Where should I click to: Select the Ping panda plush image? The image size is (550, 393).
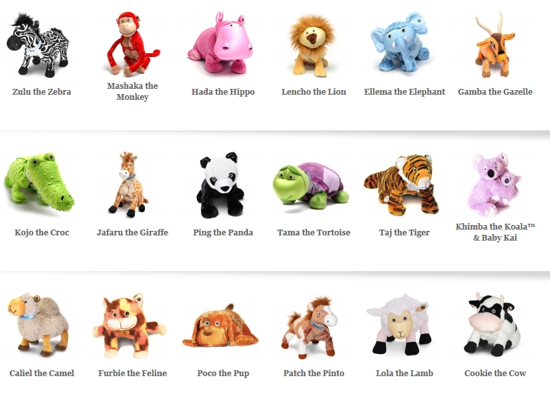[x=220, y=185]
